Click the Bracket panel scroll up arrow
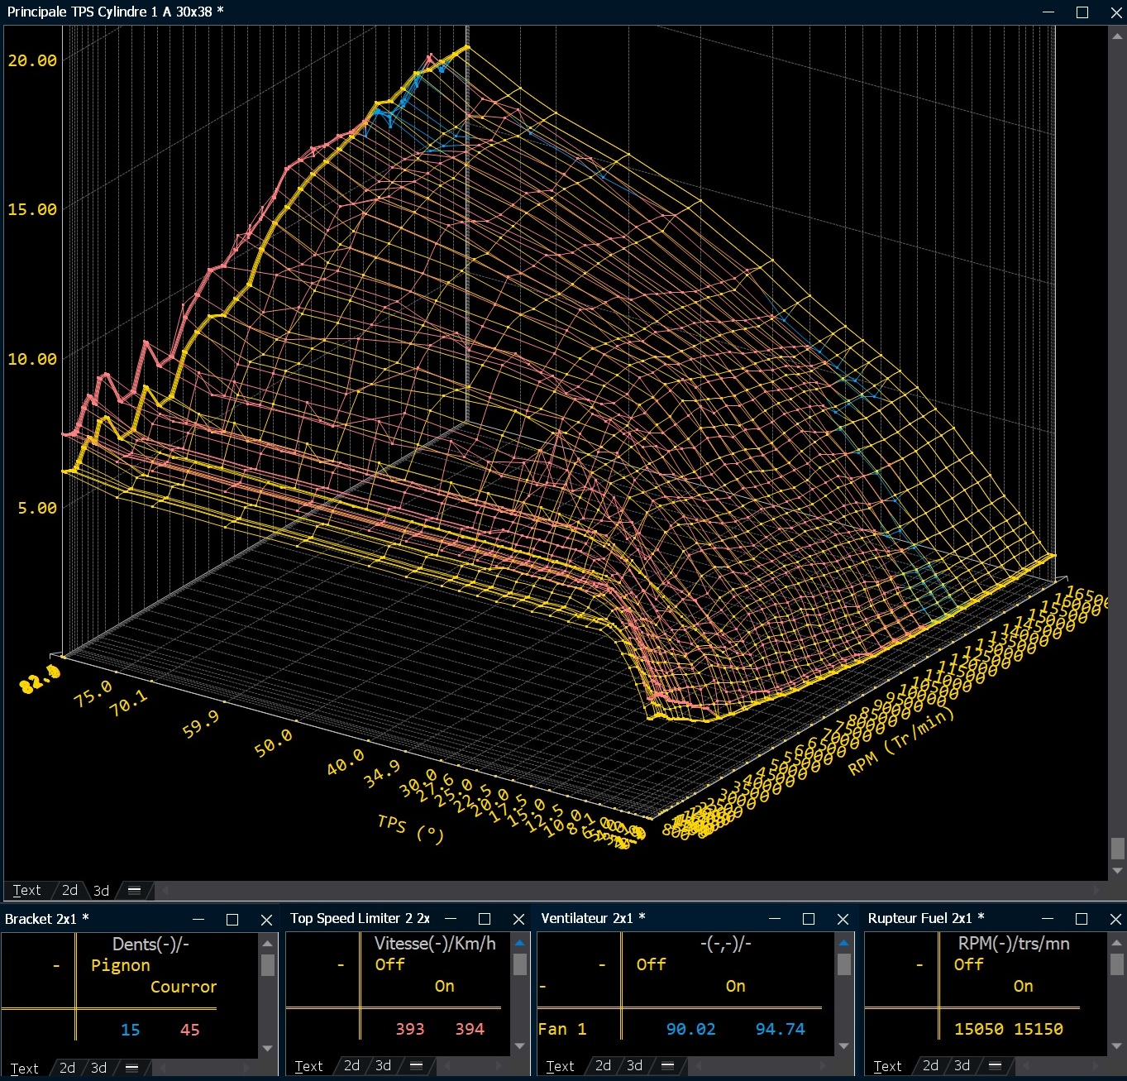 (x=267, y=943)
